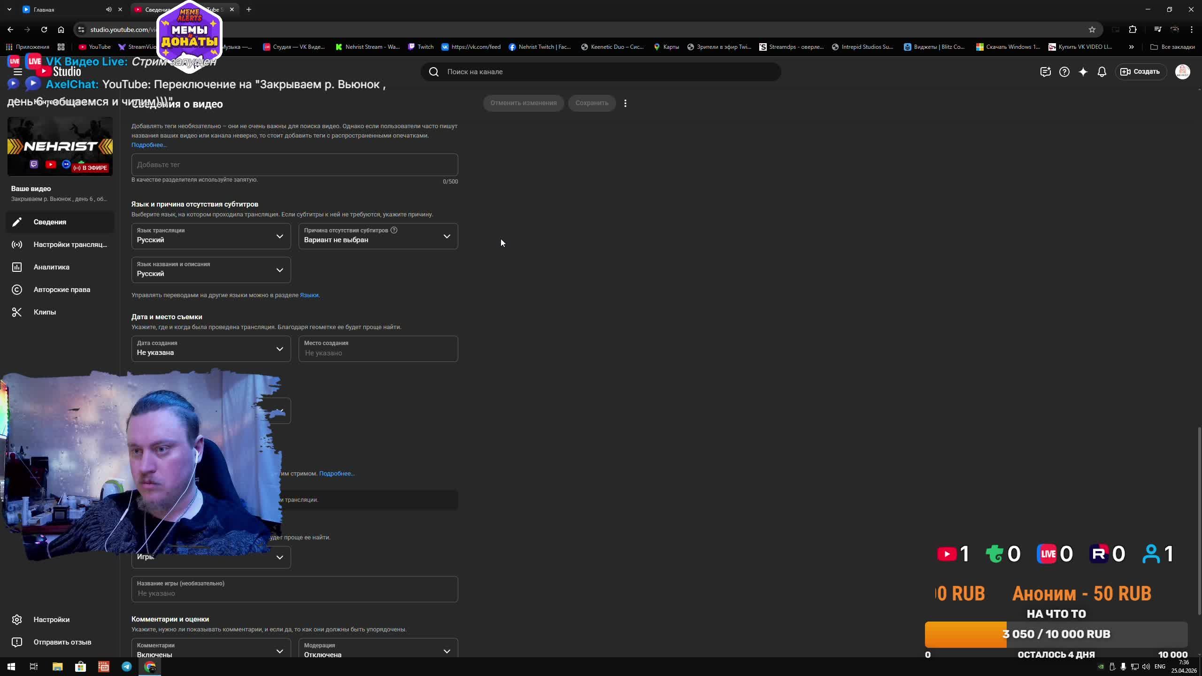Click the send feedback icon in header
1202x676 pixels.
(x=1045, y=72)
